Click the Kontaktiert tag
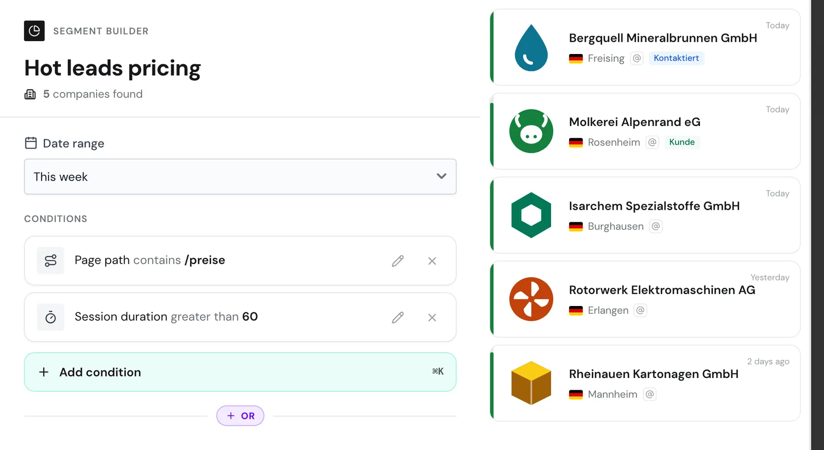 click(676, 58)
